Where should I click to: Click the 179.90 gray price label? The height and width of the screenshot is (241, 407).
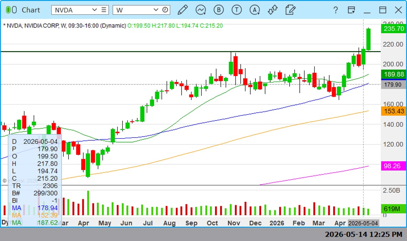tap(393, 84)
